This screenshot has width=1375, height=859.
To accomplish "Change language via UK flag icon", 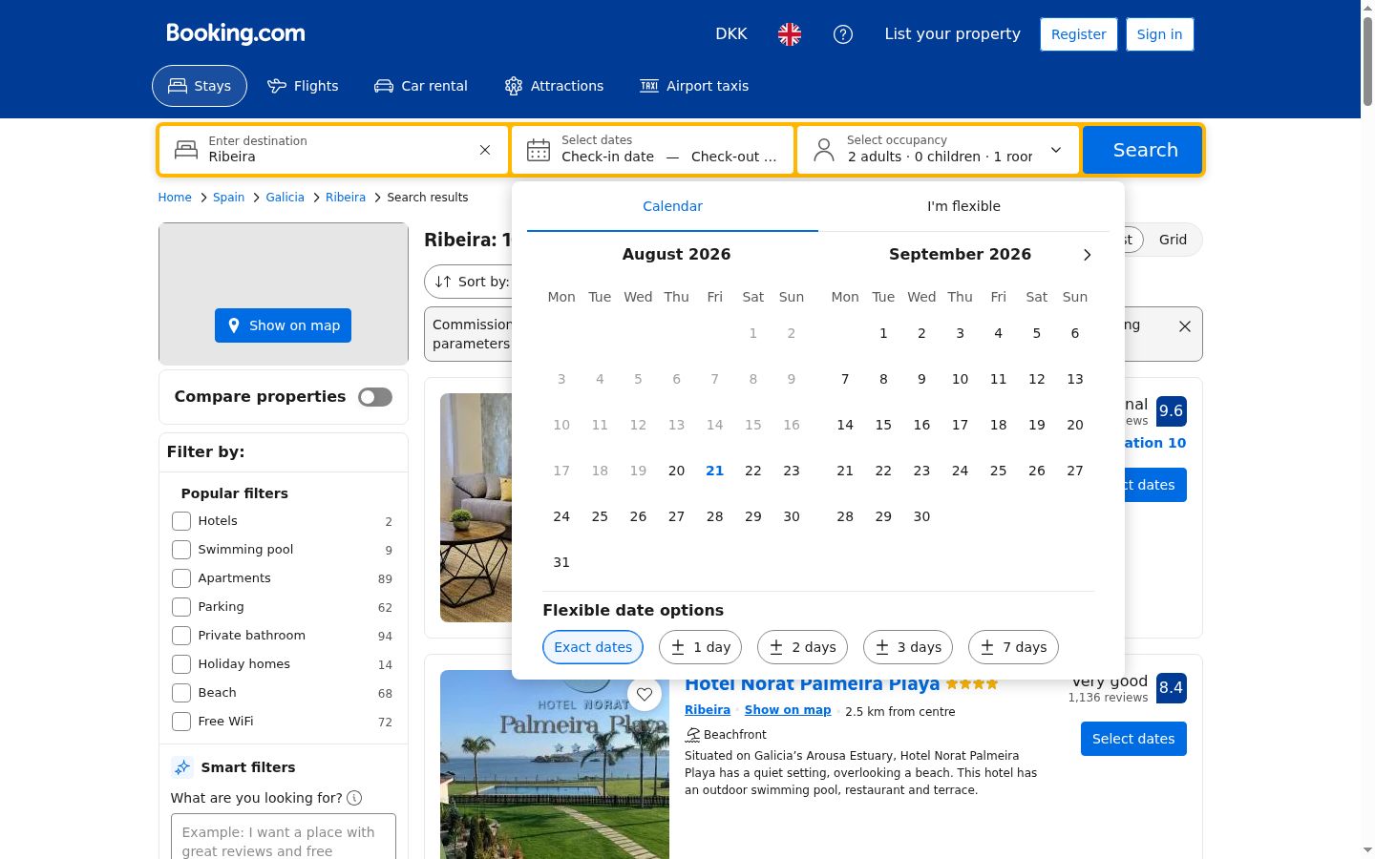I will click(x=790, y=34).
